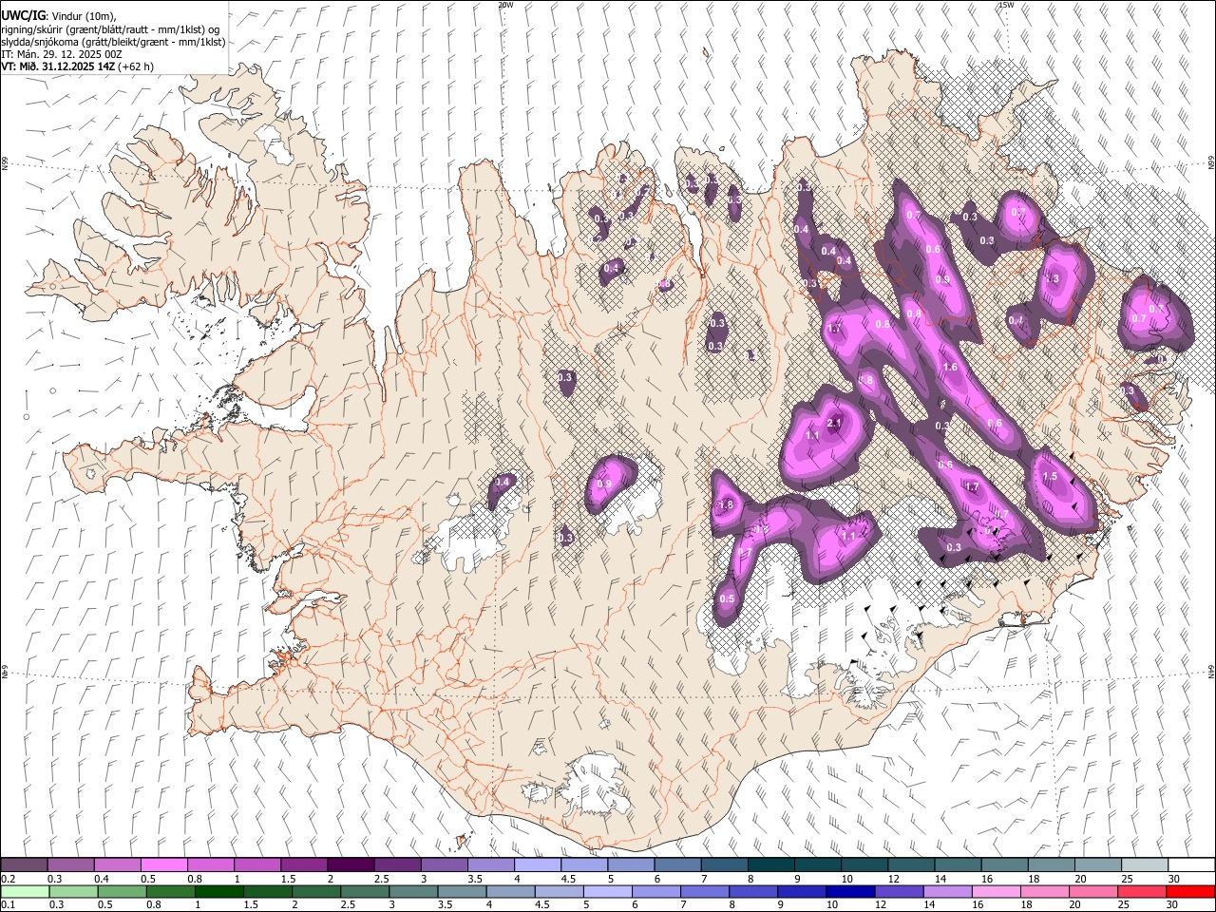Click the pale green swatch starting at 0.1
The height and width of the screenshot is (912, 1216).
24,891
